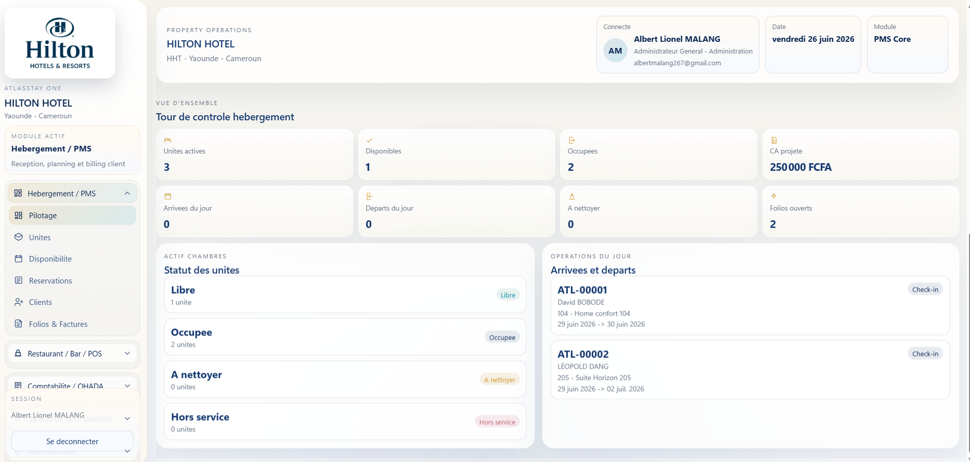Click the Se deconnecter button
This screenshot has width=970, height=462.
click(x=72, y=441)
